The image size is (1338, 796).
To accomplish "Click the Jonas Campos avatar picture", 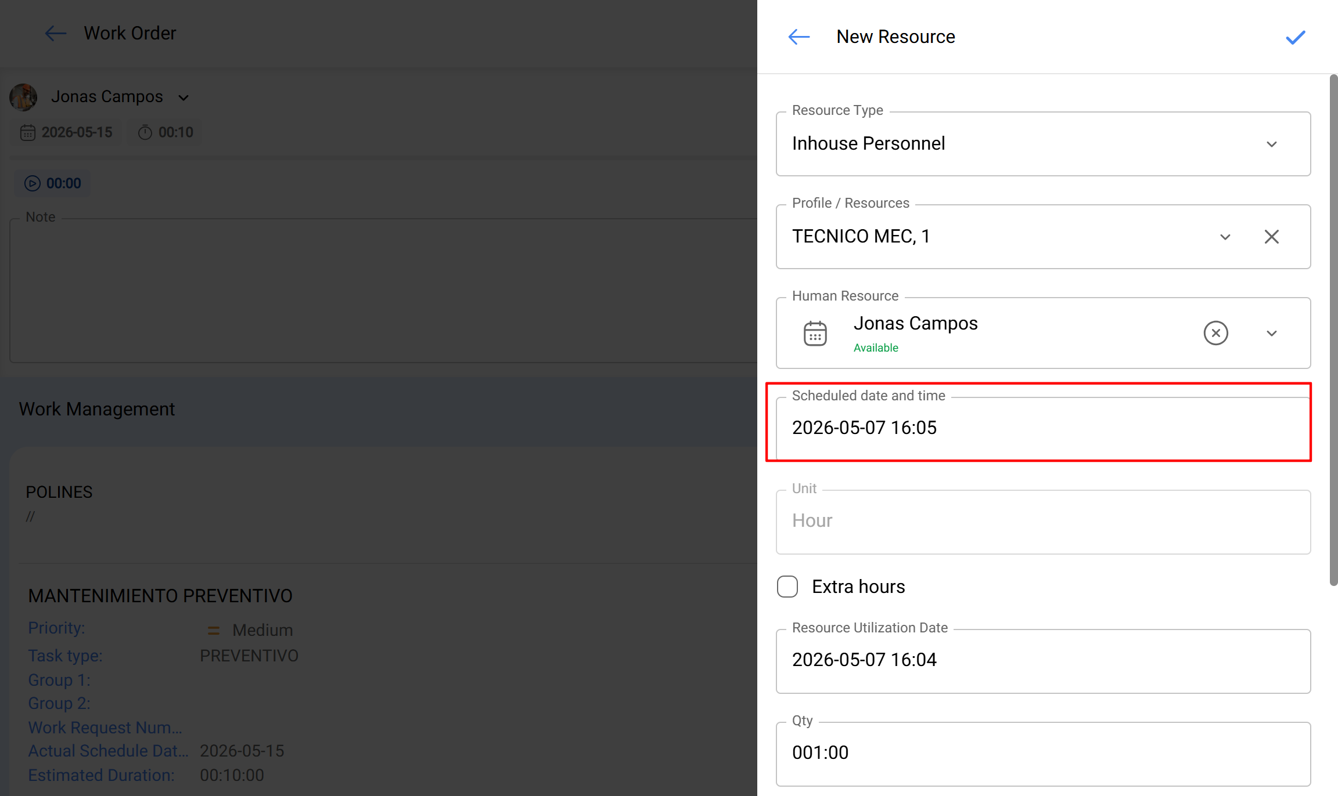I will point(23,97).
